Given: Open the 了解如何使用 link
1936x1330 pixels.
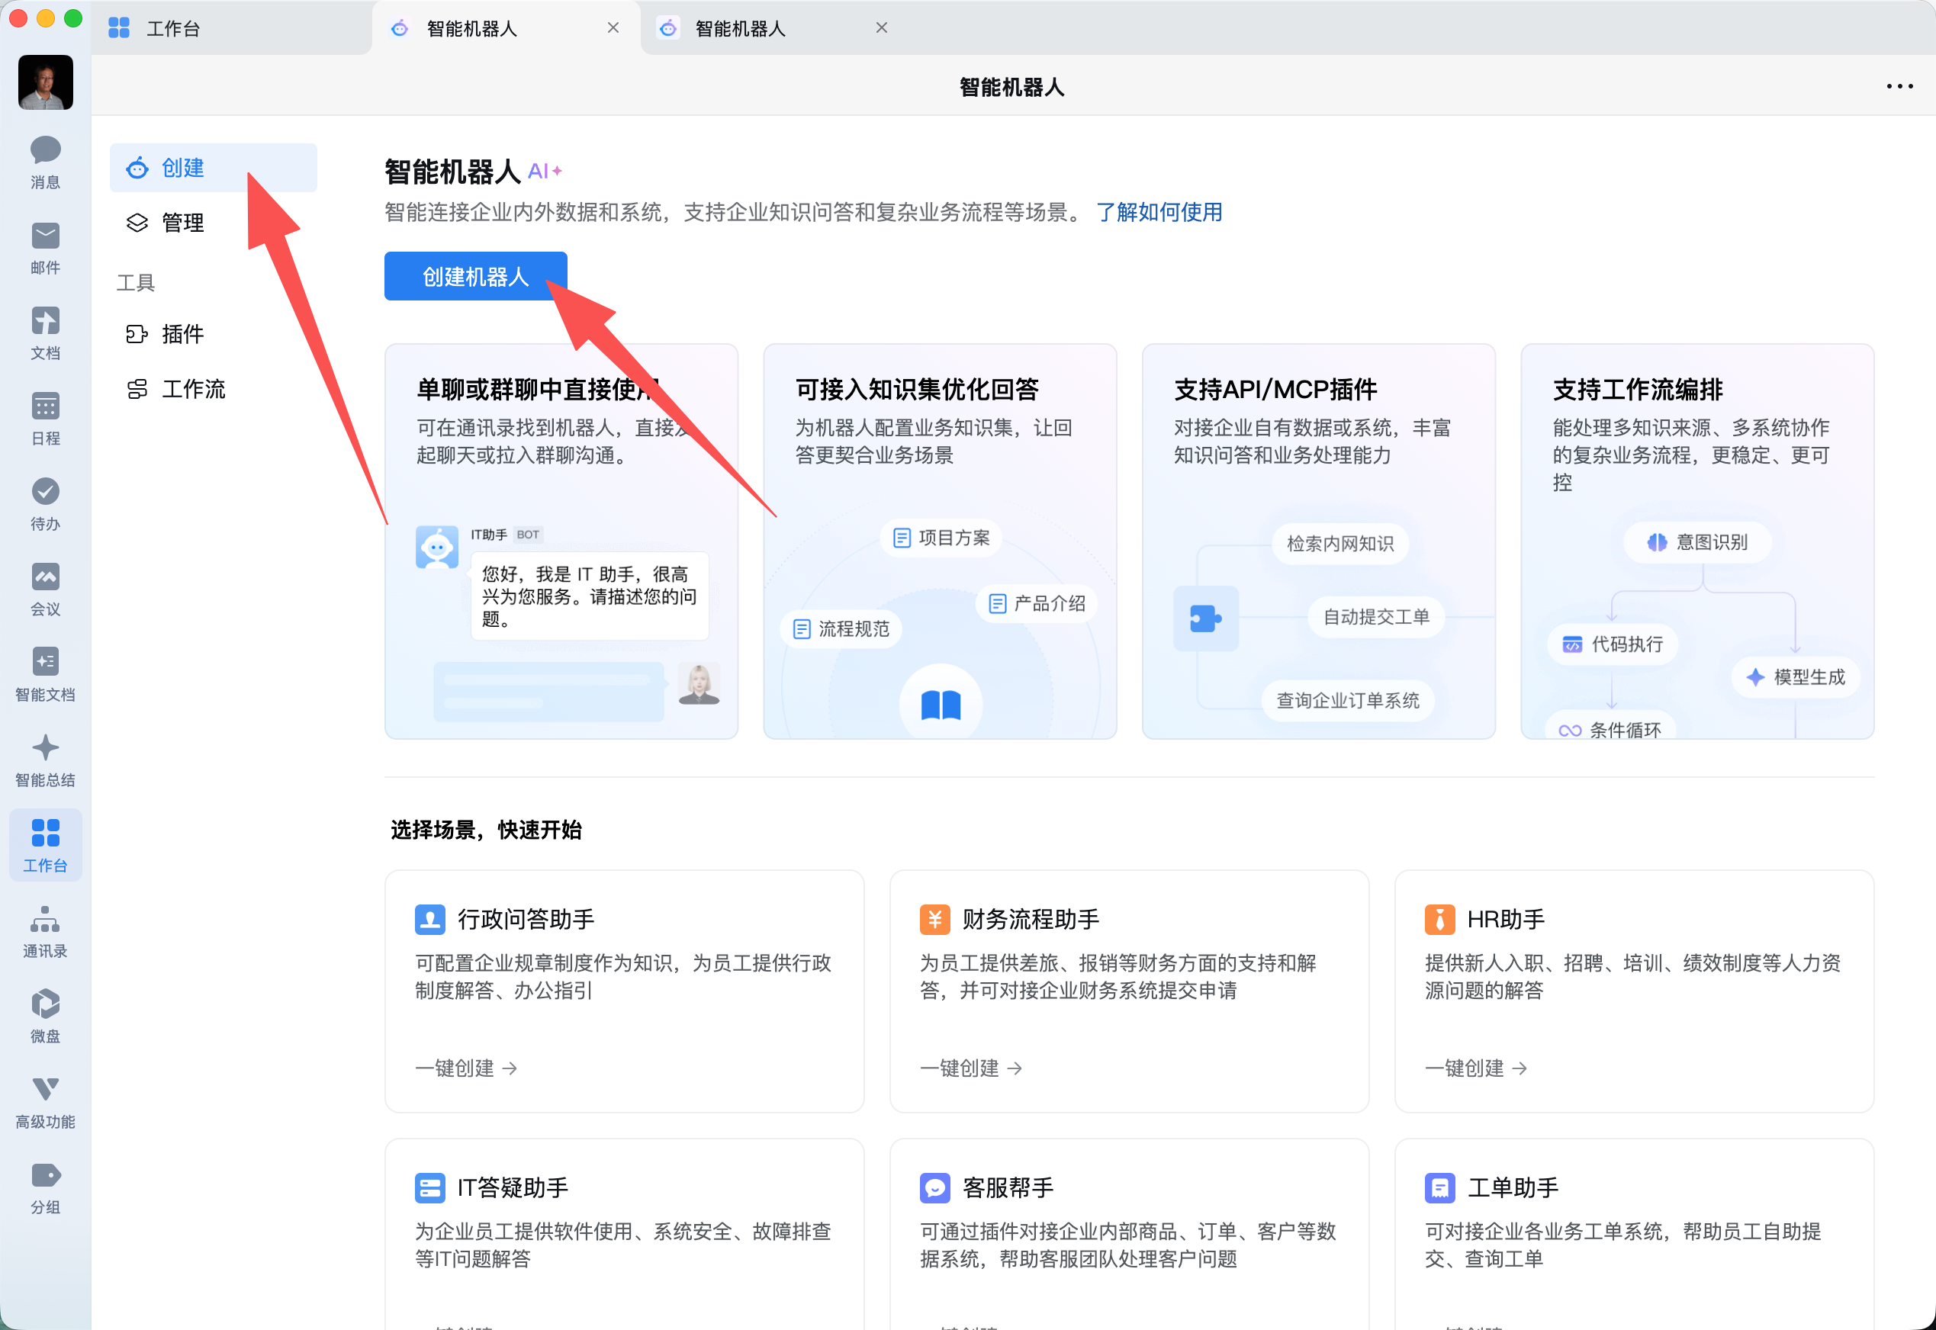Looking at the screenshot, I should tap(1159, 212).
